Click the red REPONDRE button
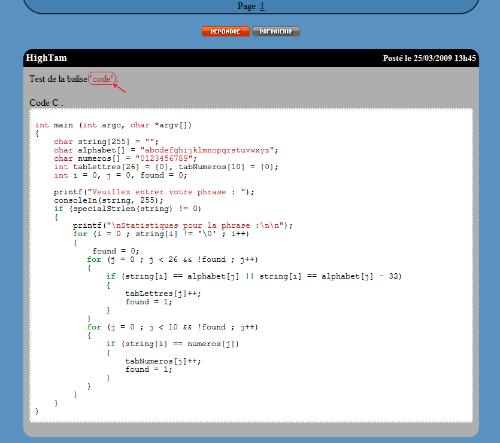 pyautogui.click(x=226, y=32)
